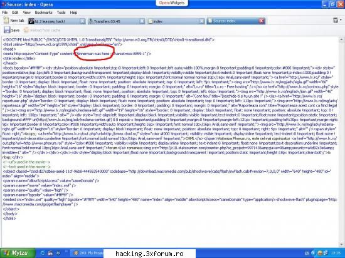345x258 pixels.
Task: Launch Internet Explorer from Quick Launch
Action: click(43, 253)
